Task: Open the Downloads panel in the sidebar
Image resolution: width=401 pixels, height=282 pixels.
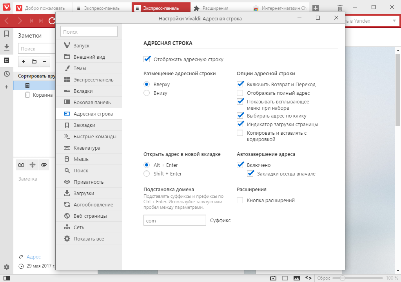Action: coord(6,47)
